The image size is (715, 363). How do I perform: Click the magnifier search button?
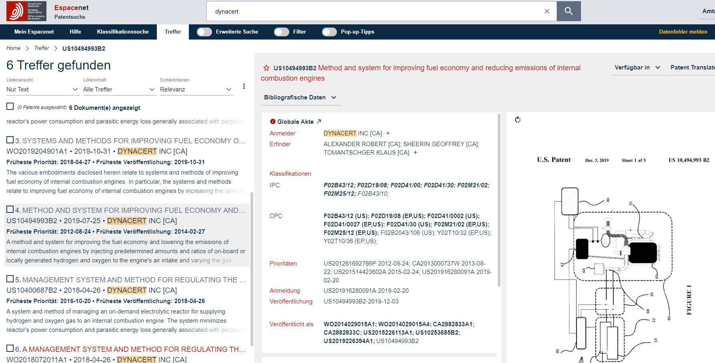pyautogui.click(x=569, y=11)
